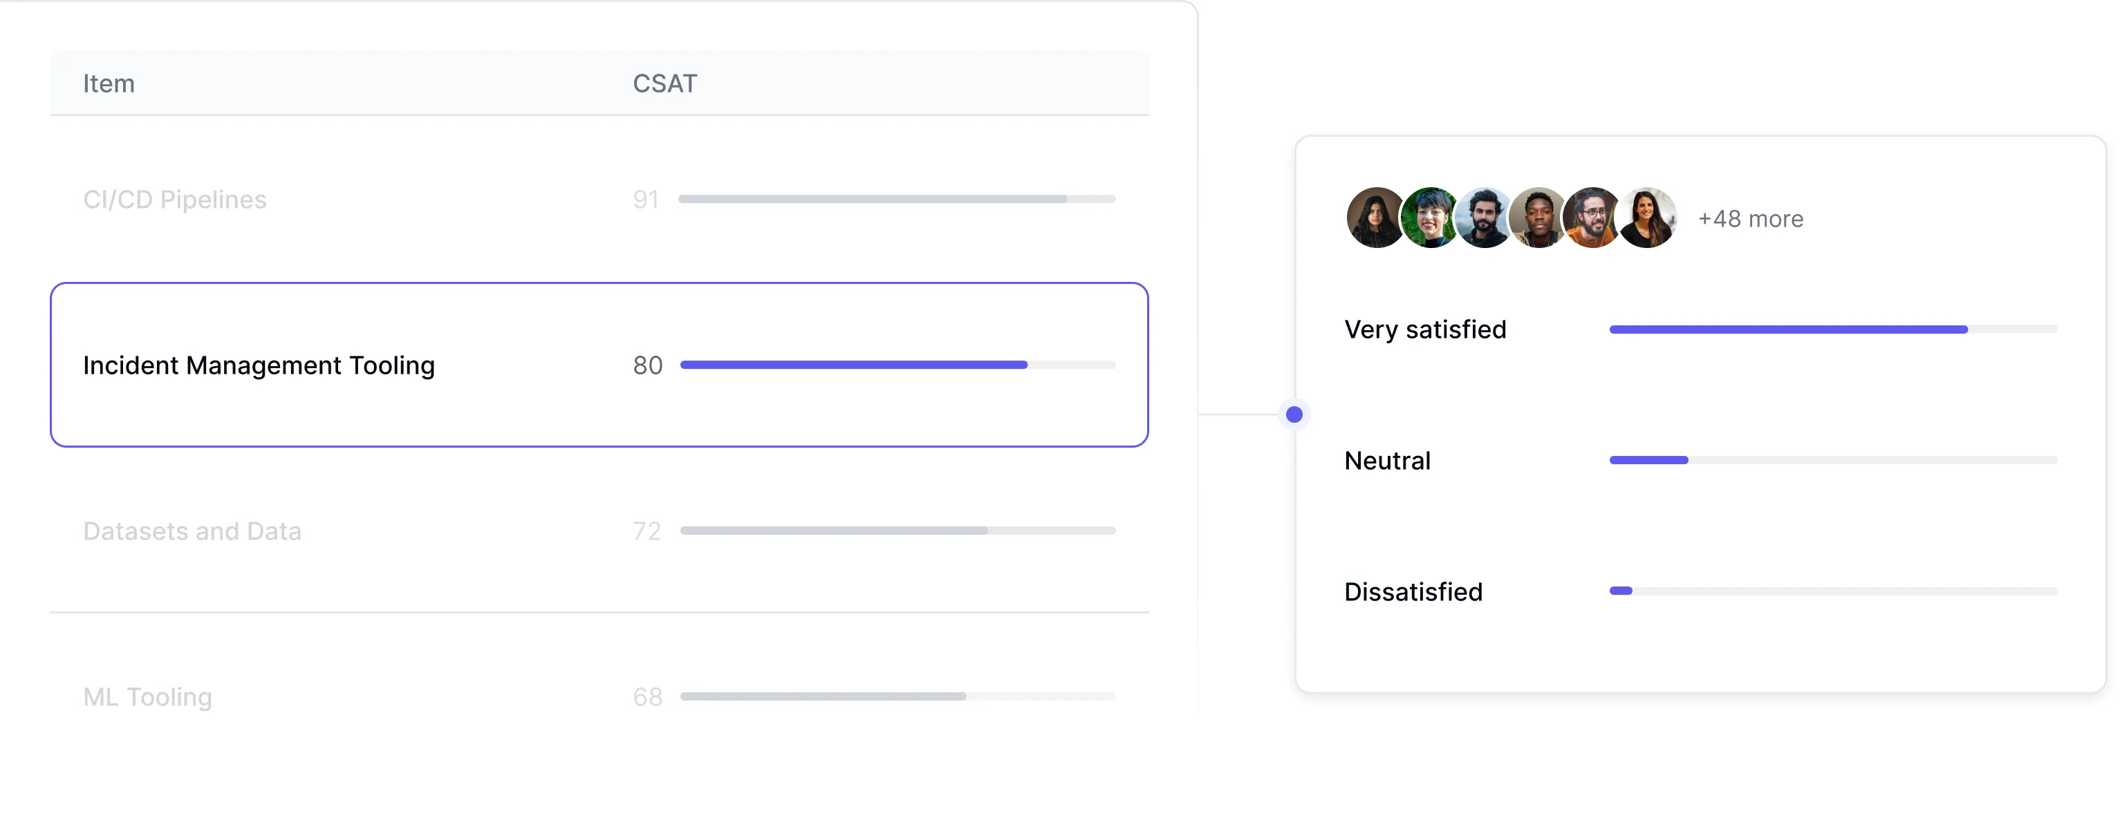Click the Incident Management Tooling CSAT bar
This screenshot has height=829, width=2120.
click(897, 365)
